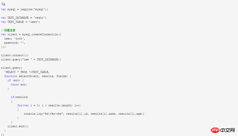Screen dimensions: 238x136
Task: Click the function selectCb definition line
Action: point(37,76)
